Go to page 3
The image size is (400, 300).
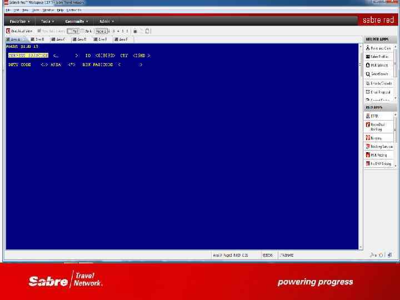point(113,31)
